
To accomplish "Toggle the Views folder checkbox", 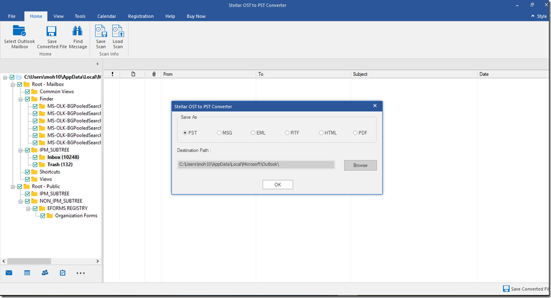I will 27,179.
